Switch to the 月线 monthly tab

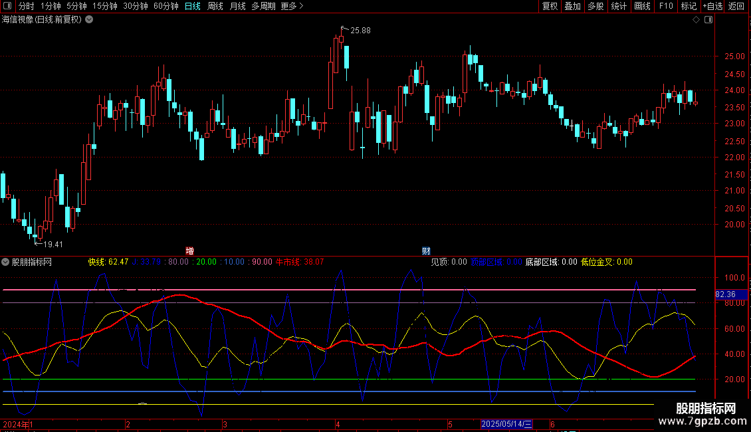pyautogui.click(x=237, y=6)
